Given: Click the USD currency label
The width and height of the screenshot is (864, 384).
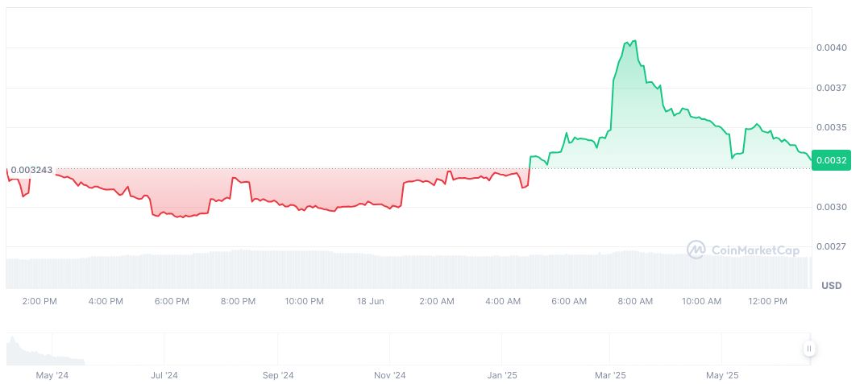Looking at the screenshot, I should tap(831, 286).
